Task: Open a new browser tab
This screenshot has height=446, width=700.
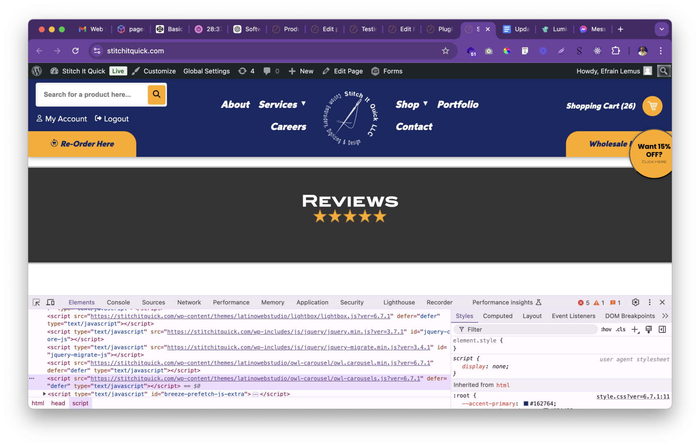Action: (x=621, y=29)
